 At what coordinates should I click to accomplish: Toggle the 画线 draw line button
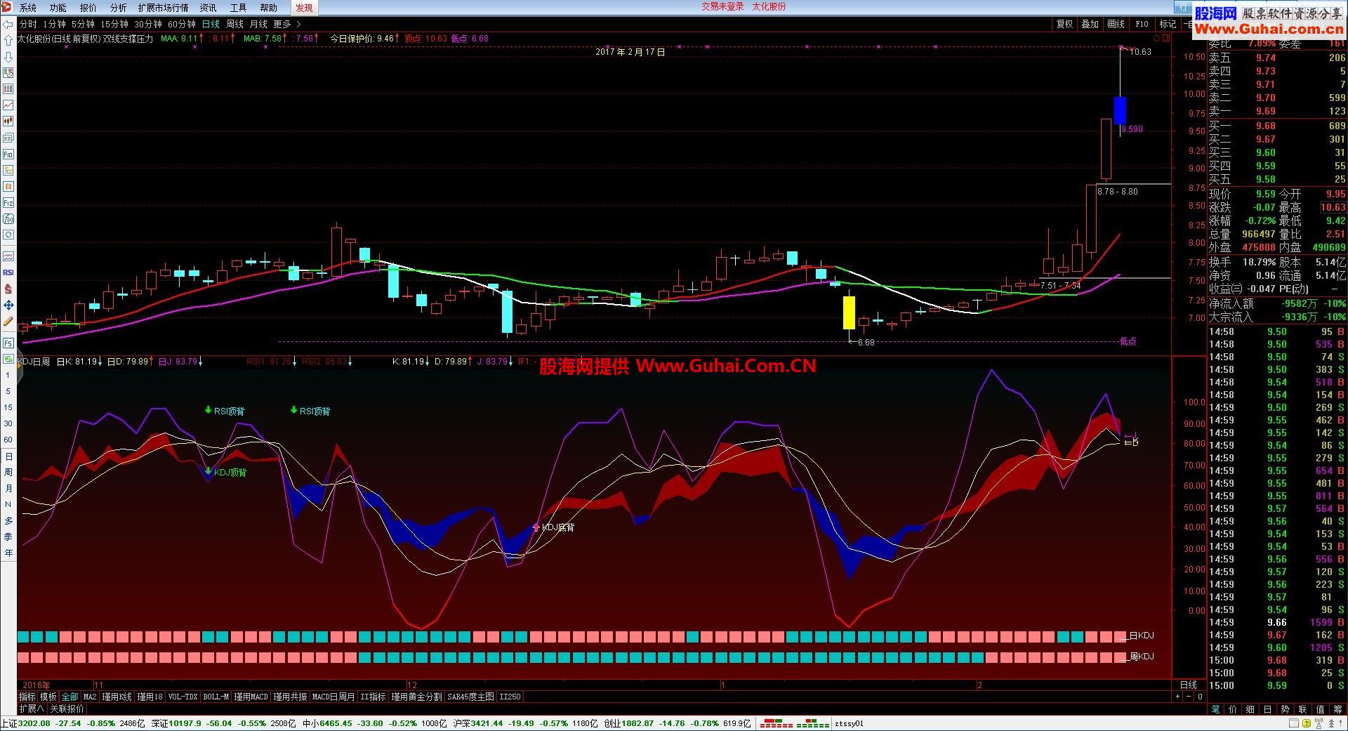(1116, 24)
